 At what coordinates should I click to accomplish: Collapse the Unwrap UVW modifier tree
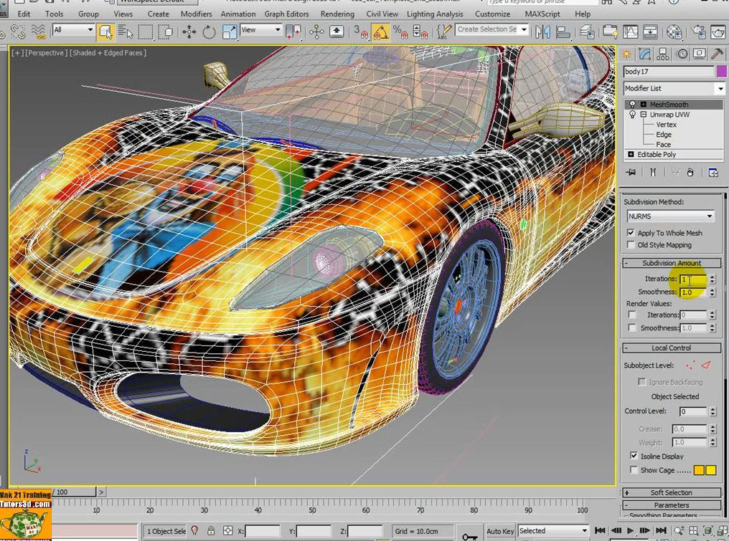click(644, 114)
